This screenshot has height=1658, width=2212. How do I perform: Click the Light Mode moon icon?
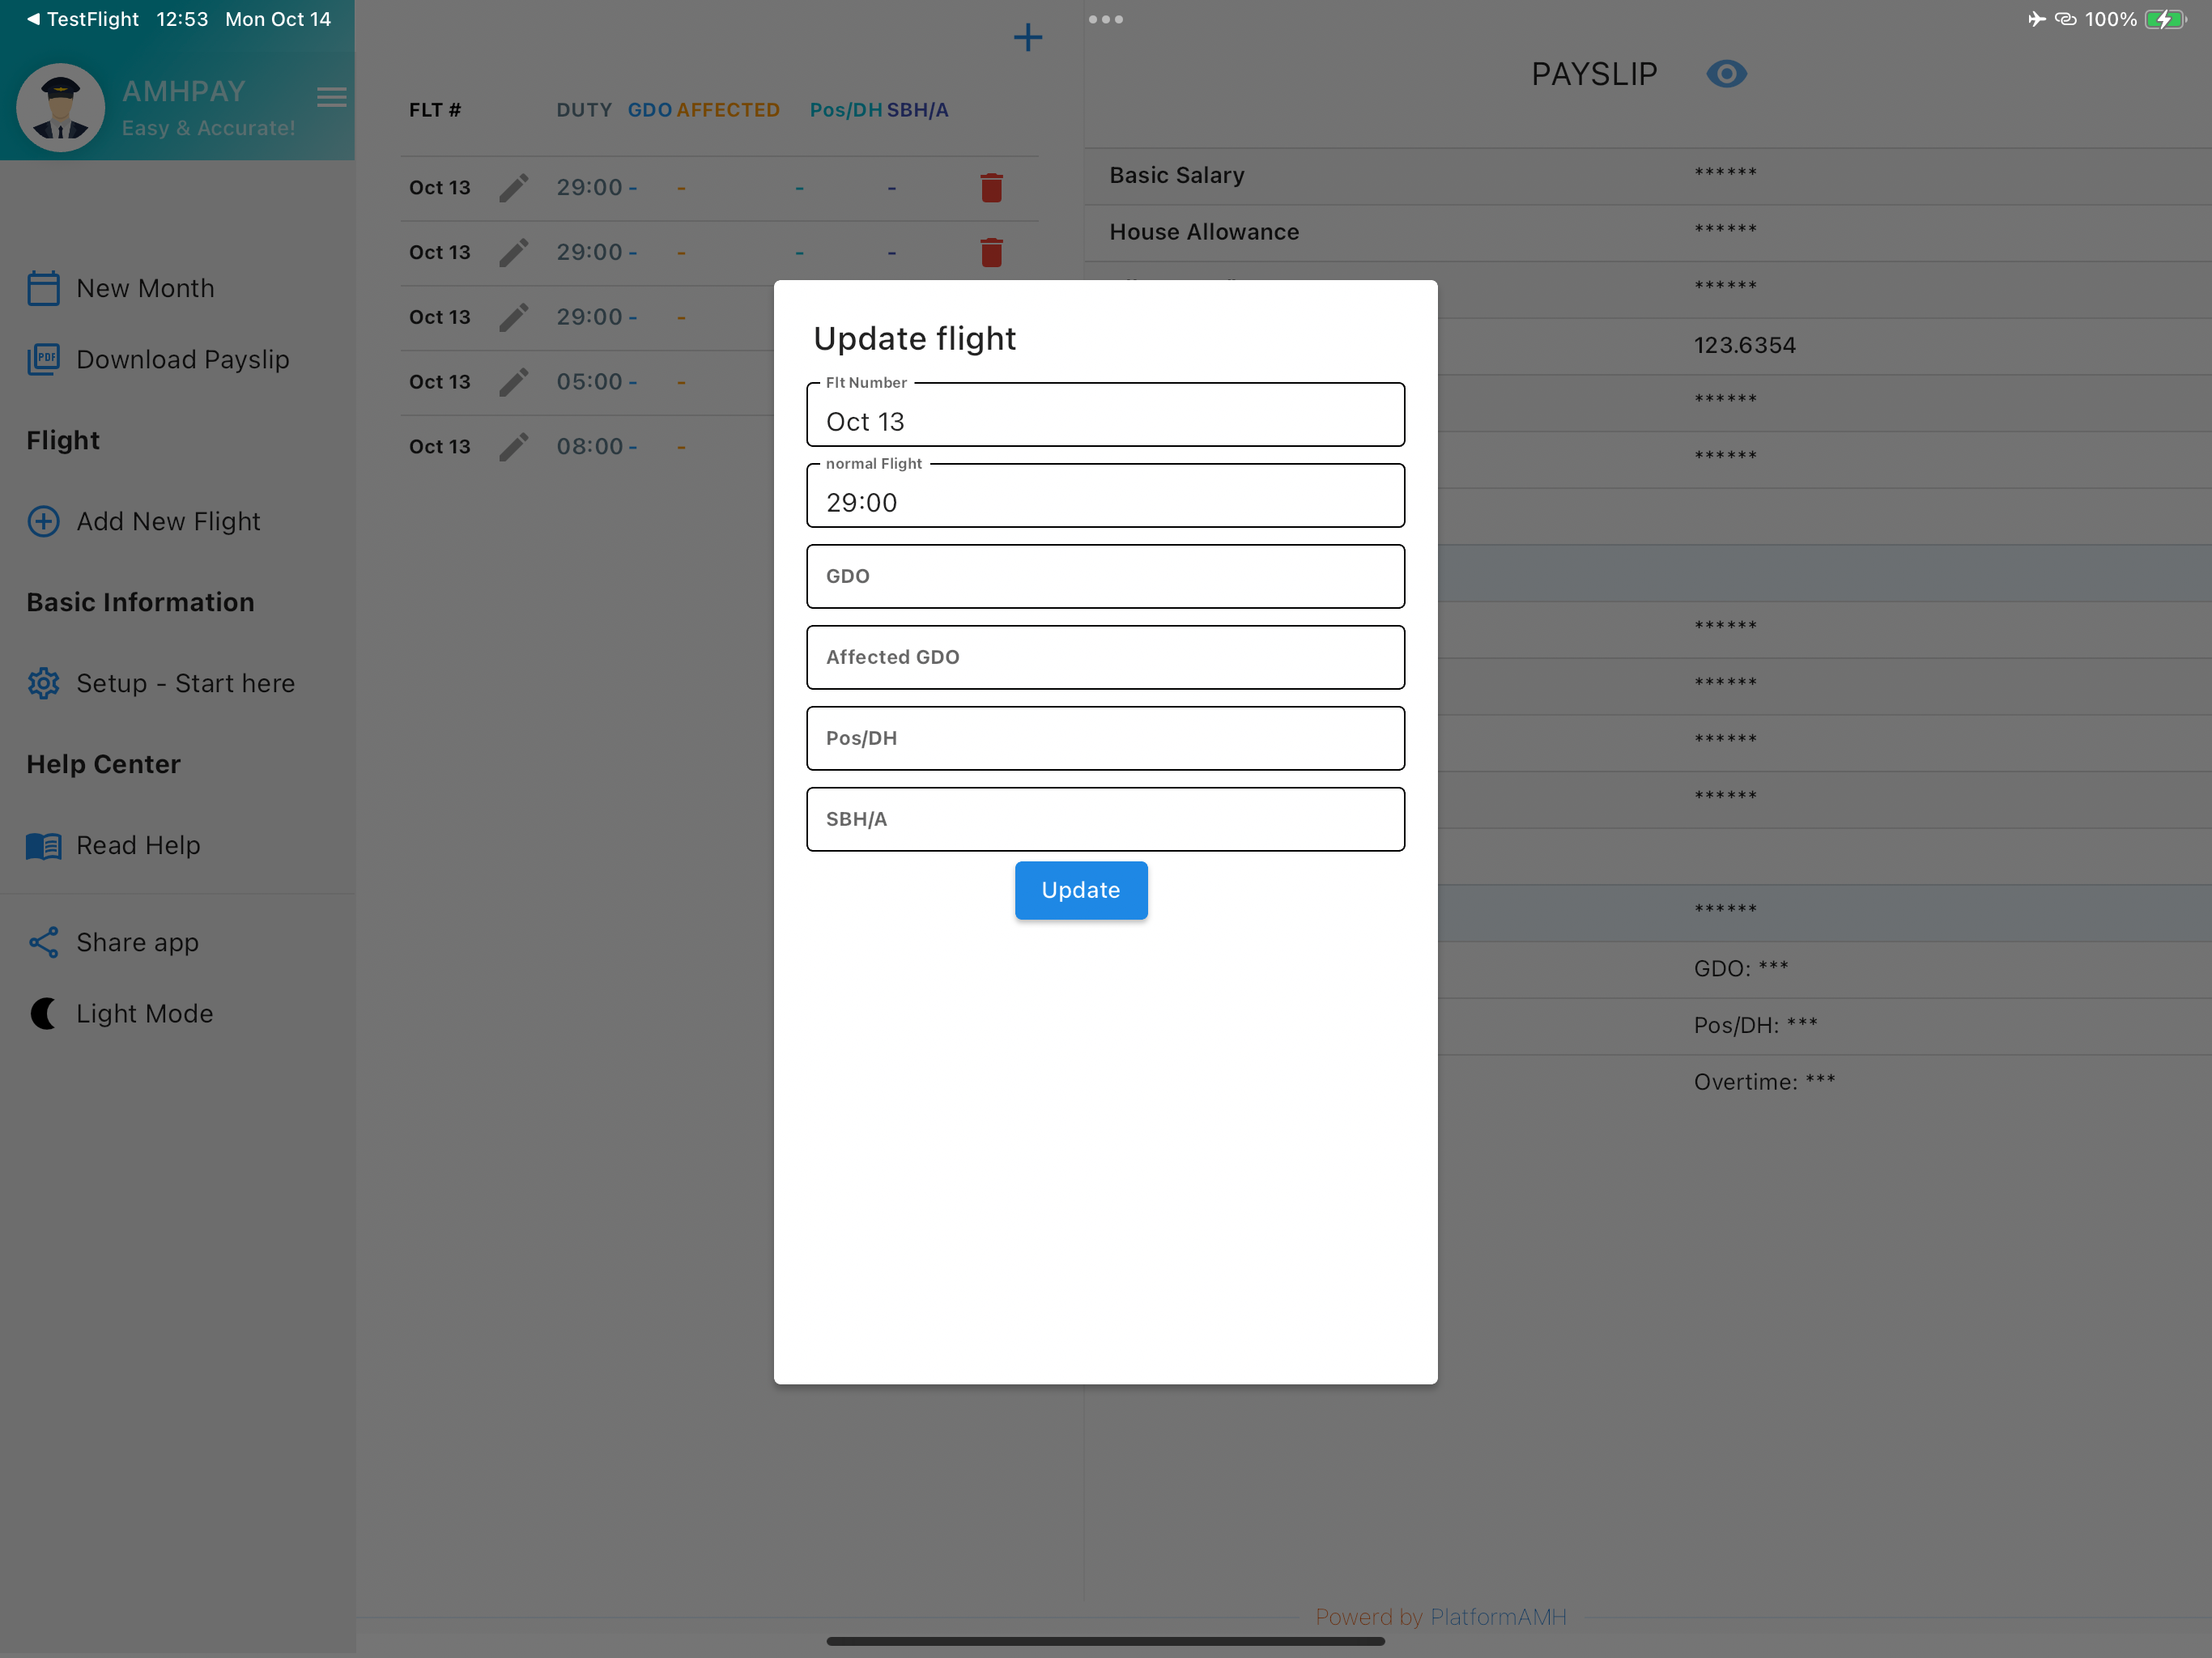pyautogui.click(x=43, y=1013)
